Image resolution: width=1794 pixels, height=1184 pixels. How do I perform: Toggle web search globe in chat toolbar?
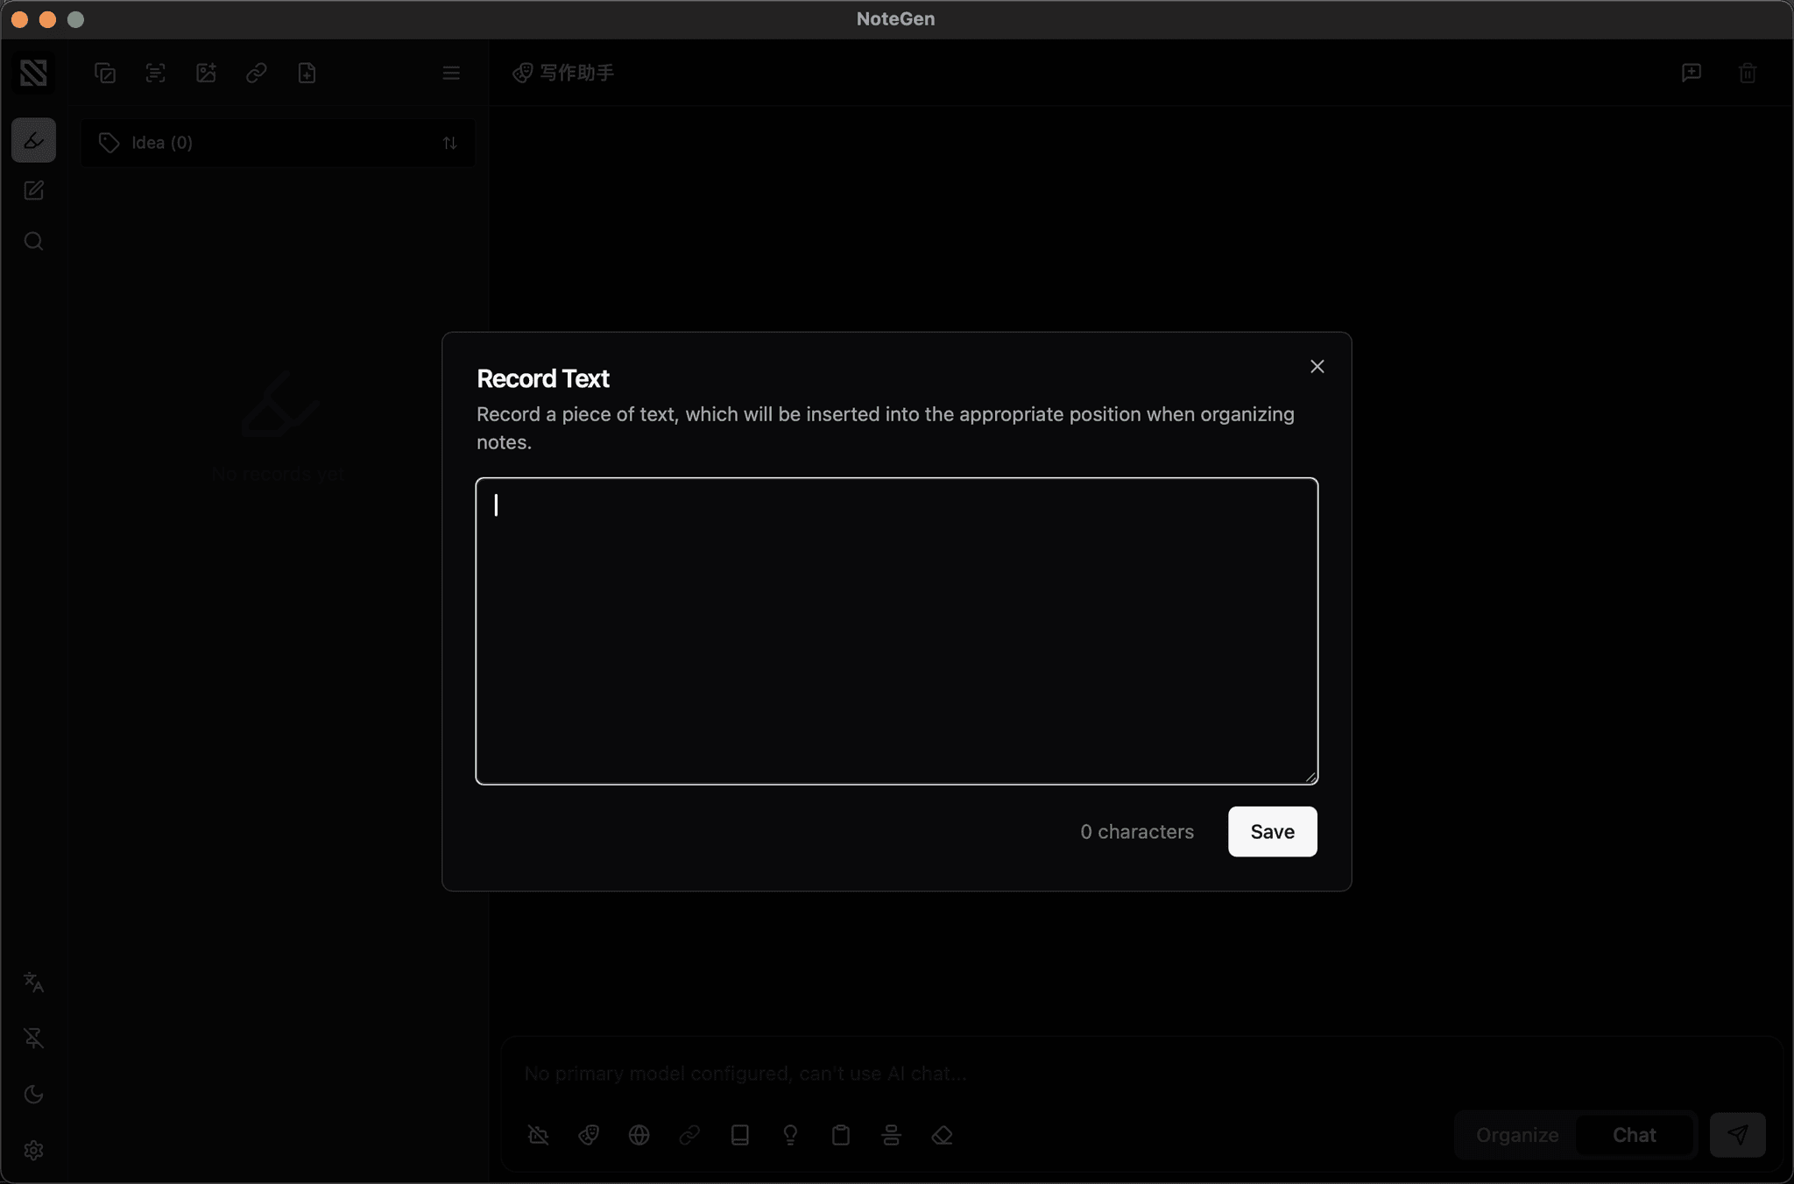tap(639, 1135)
